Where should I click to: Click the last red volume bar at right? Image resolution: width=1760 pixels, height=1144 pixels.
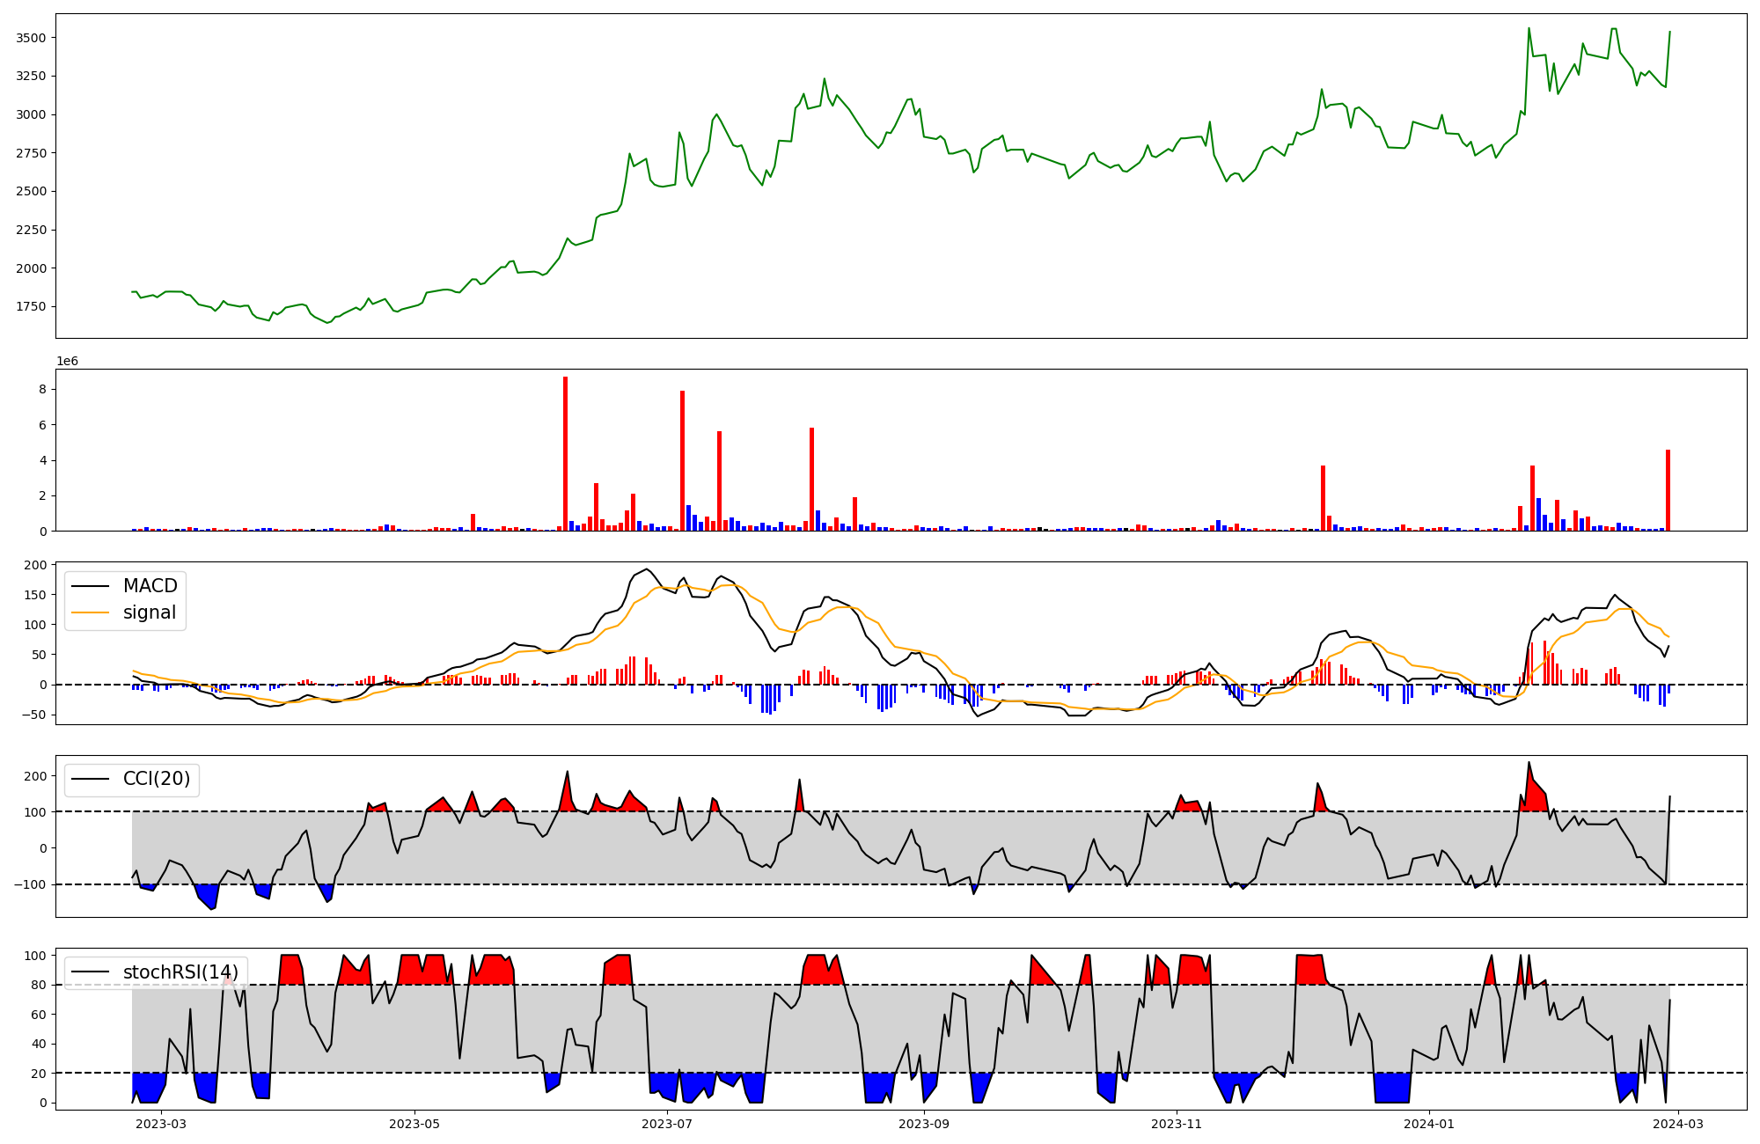tap(1668, 490)
